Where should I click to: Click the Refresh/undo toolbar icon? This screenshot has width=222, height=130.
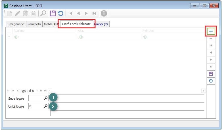coord(60,13)
